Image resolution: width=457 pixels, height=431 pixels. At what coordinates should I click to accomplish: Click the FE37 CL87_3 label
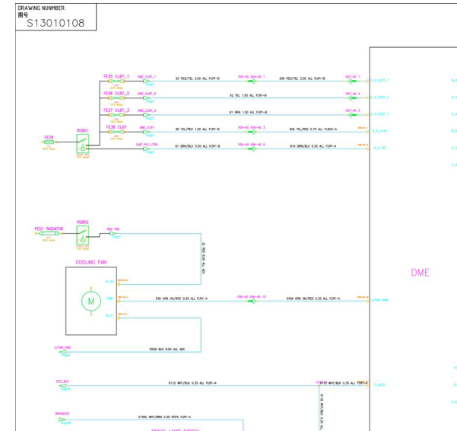pyautogui.click(x=116, y=110)
